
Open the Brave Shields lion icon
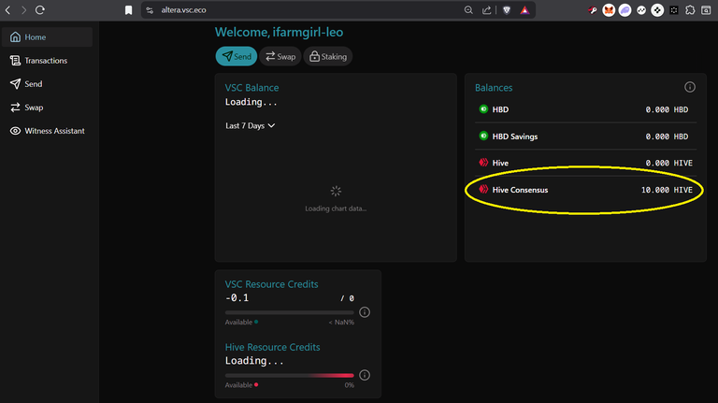pyautogui.click(x=507, y=10)
